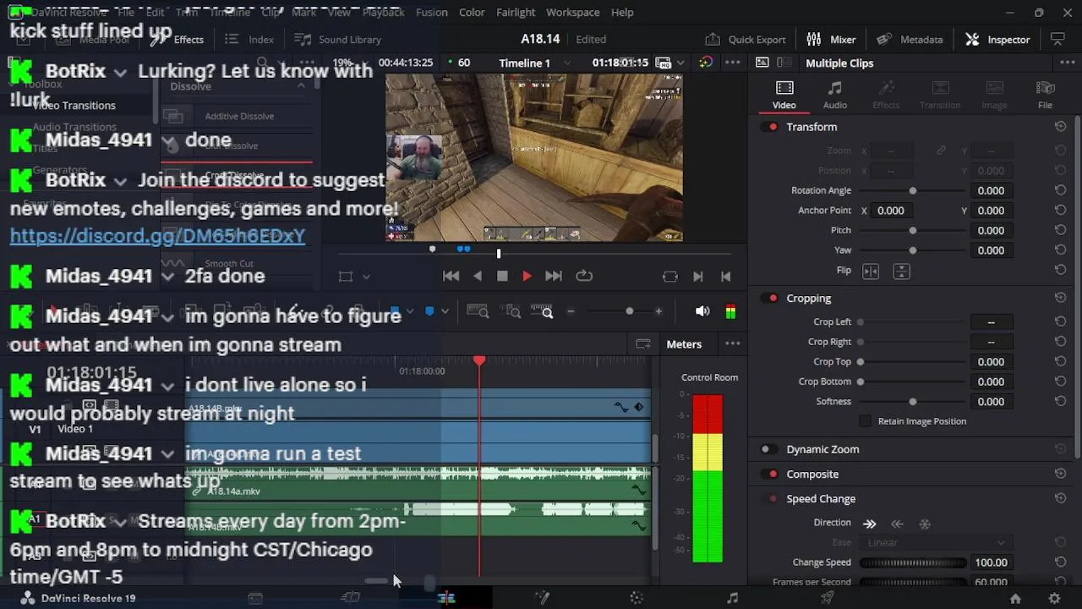This screenshot has width=1082, height=609.
Task: Open the Project Manager home icon
Action: pos(1015,598)
